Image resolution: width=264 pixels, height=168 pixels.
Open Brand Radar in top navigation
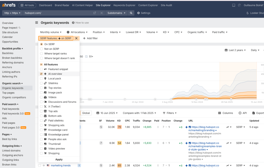coord(62,5)
